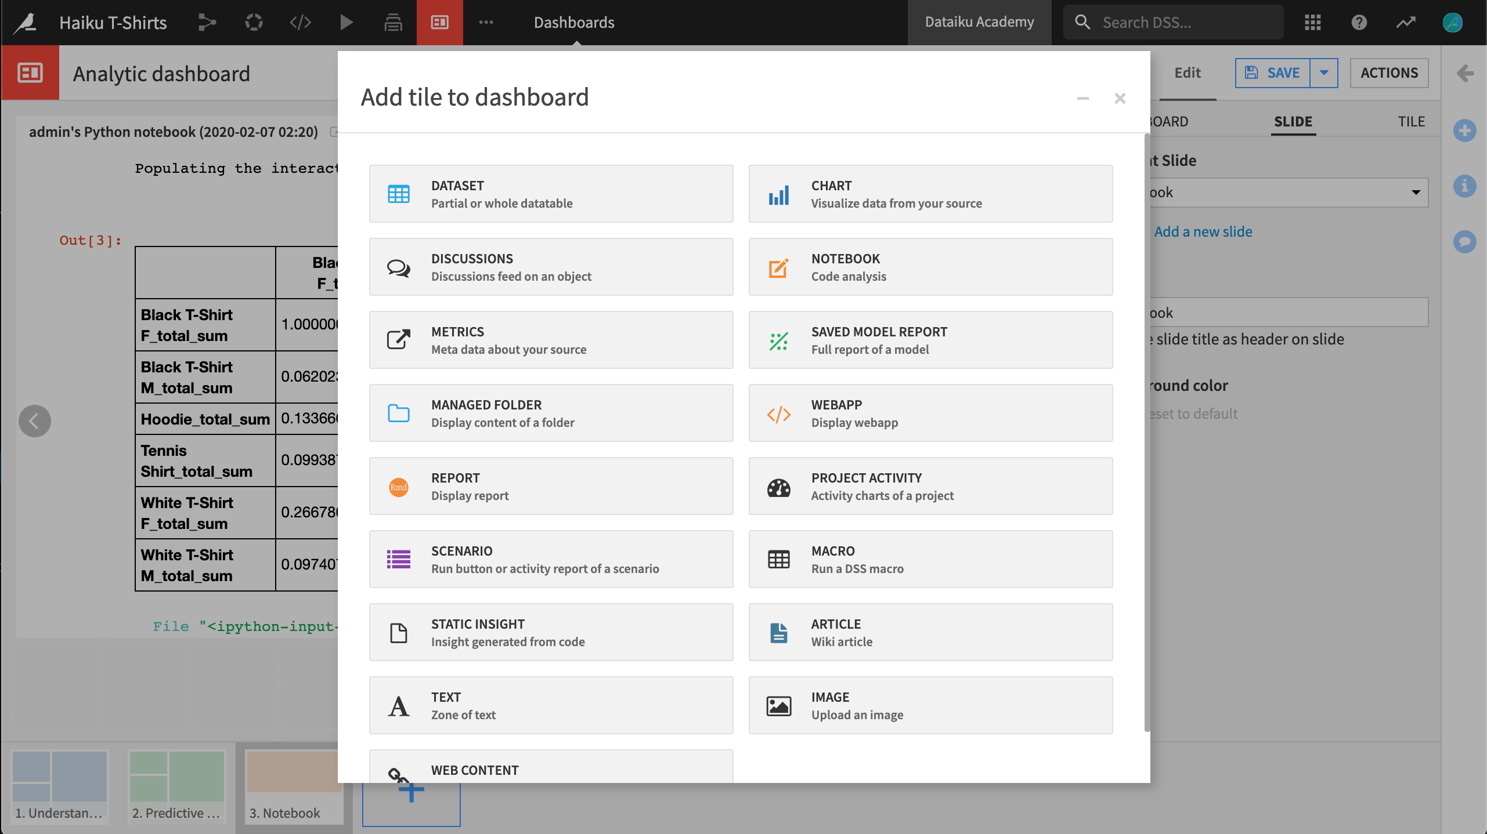Open the code notebooks icon in top bar
1487x834 pixels.
pyautogui.click(x=300, y=23)
